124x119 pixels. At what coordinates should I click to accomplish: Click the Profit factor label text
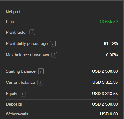(x=16, y=32)
